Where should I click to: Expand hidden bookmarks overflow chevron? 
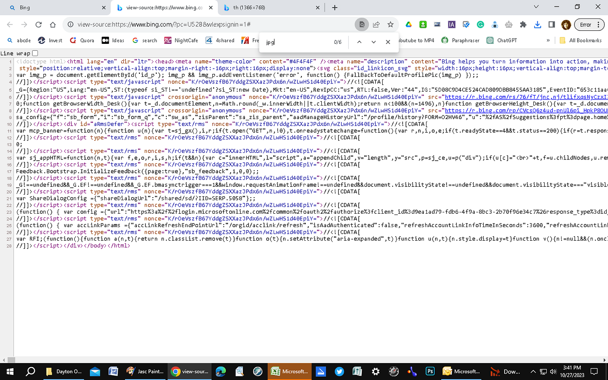coord(548,40)
